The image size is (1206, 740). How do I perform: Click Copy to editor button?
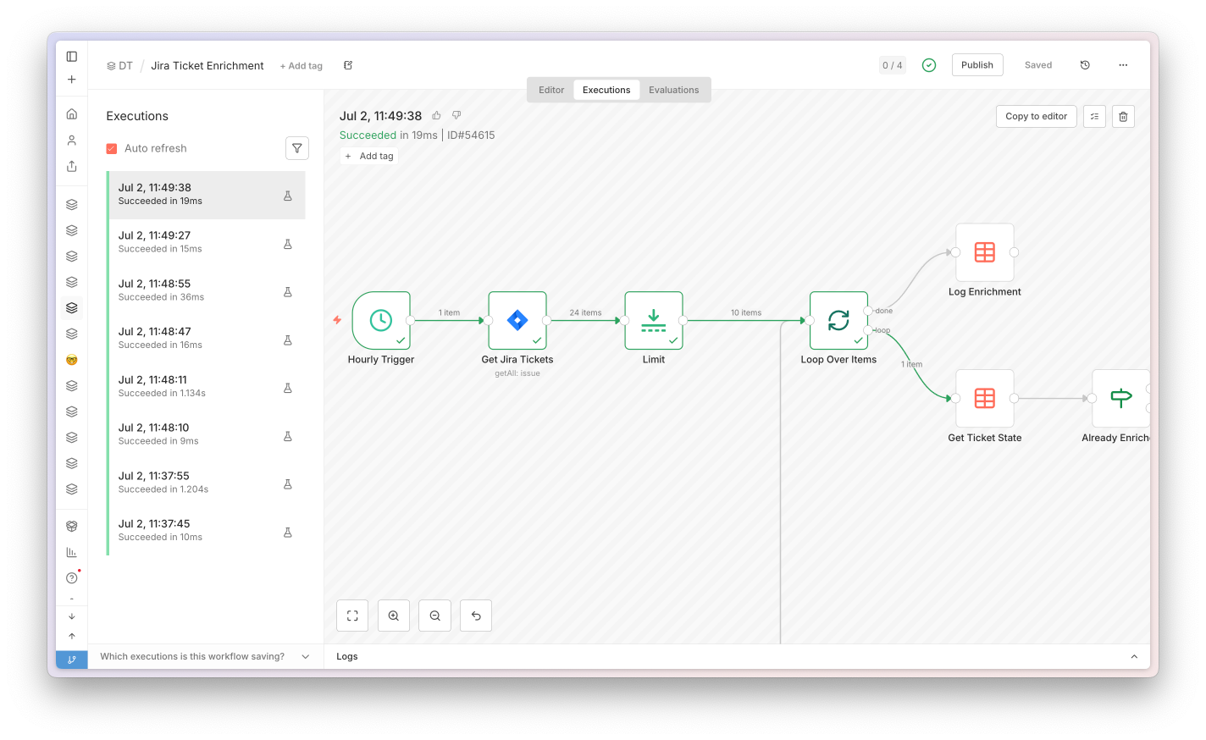(x=1037, y=117)
